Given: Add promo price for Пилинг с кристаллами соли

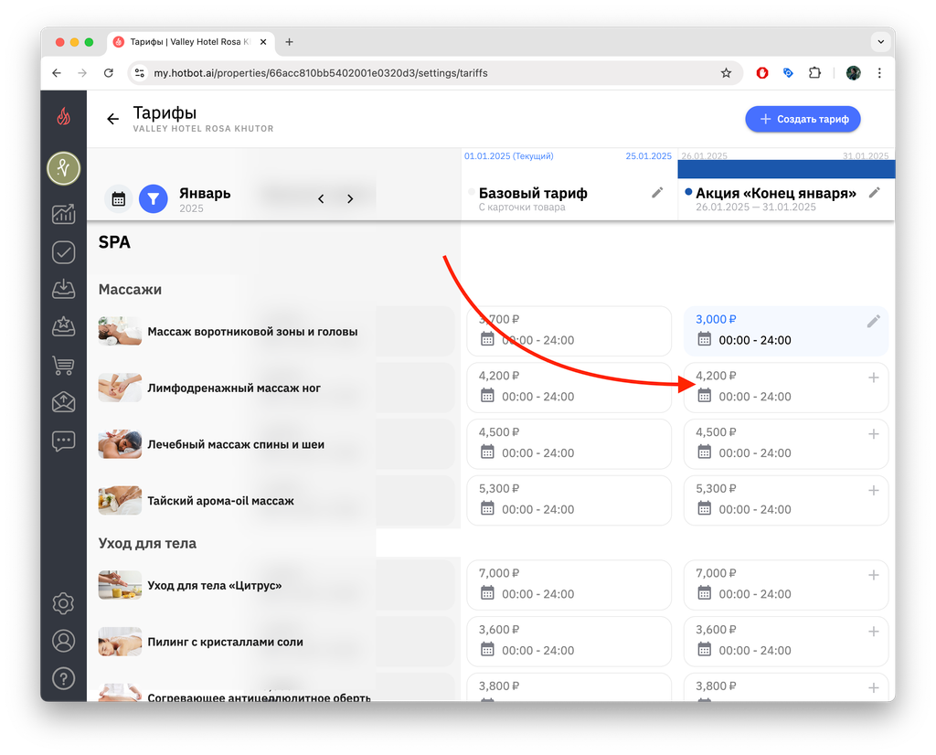Looking at the screenshot, I should pos(873,632).
